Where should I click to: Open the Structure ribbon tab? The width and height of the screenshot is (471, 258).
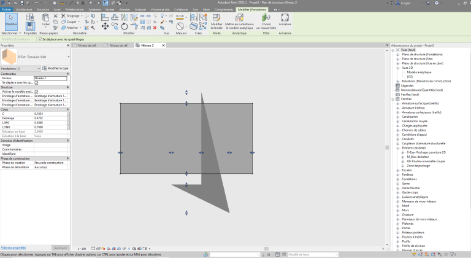(x=43, y=10)
